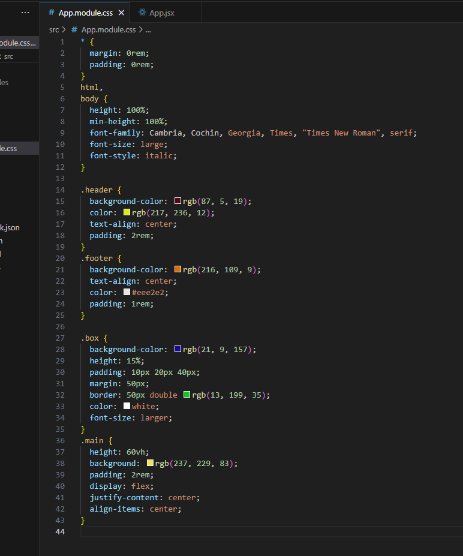
Task: Click the .footer selector text
Action: pyautogui.click(x=97, y=259)
